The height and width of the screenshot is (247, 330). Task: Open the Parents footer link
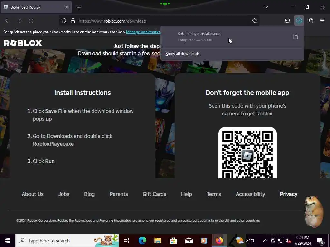tap(119, 194)
